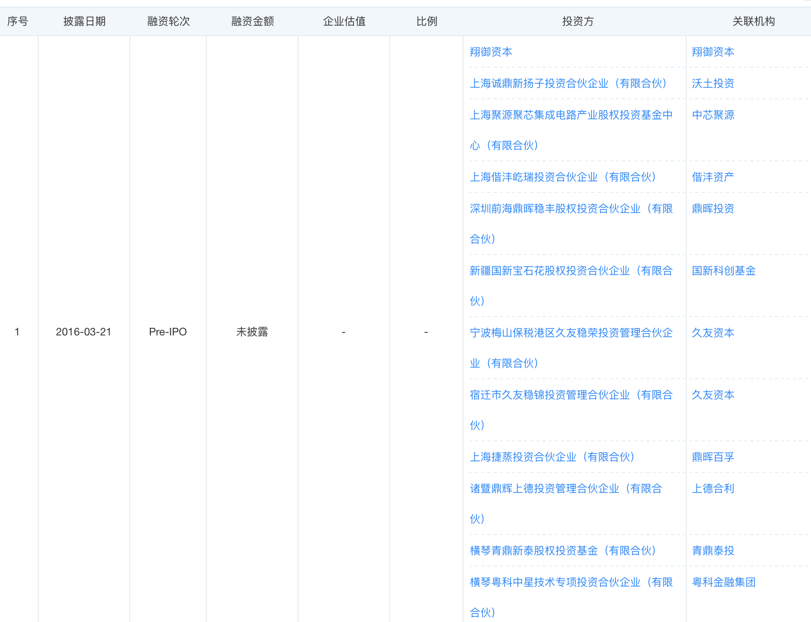Open investor link 翔御资本
The image size is (811, 622).
click(x=491, y=52)
